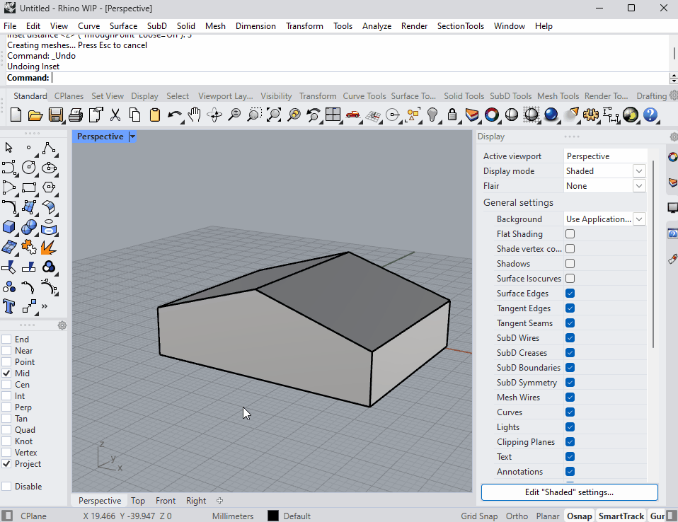Select the Rectangle tool in the sidebar

[x=29, y=187]
